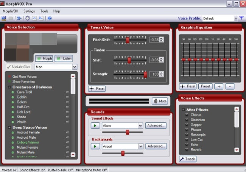Open the MorphVOX menu
246x172 pixels.
[11, 11]
